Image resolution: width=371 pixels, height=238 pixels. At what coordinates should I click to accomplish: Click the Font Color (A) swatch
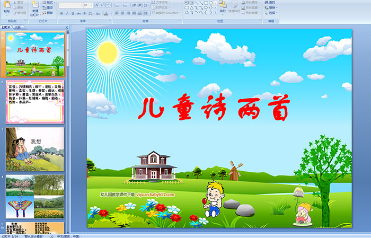(x=106, y=13)
